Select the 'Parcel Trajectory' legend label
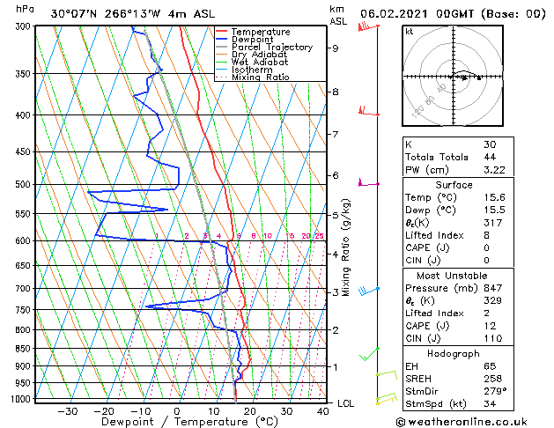 tap(272, 48)
